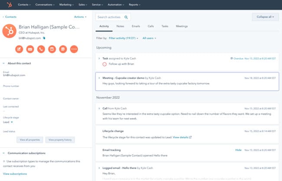This screenshot has height=181, width=282.
Task: Expand the Meeting - Cupcake creator demo entry
Action: click(x=99, y=78)
